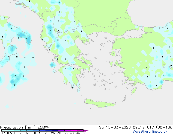Click the legend label "0.1"
The width and height of the screenshot is (173, 134).
(x=3, y=133)
